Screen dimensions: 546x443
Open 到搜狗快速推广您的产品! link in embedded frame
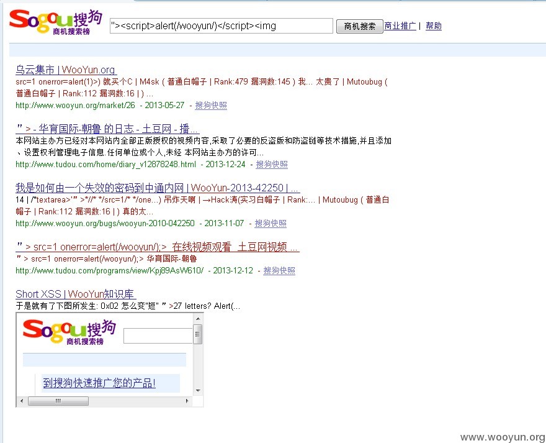[x=99, y=383]
